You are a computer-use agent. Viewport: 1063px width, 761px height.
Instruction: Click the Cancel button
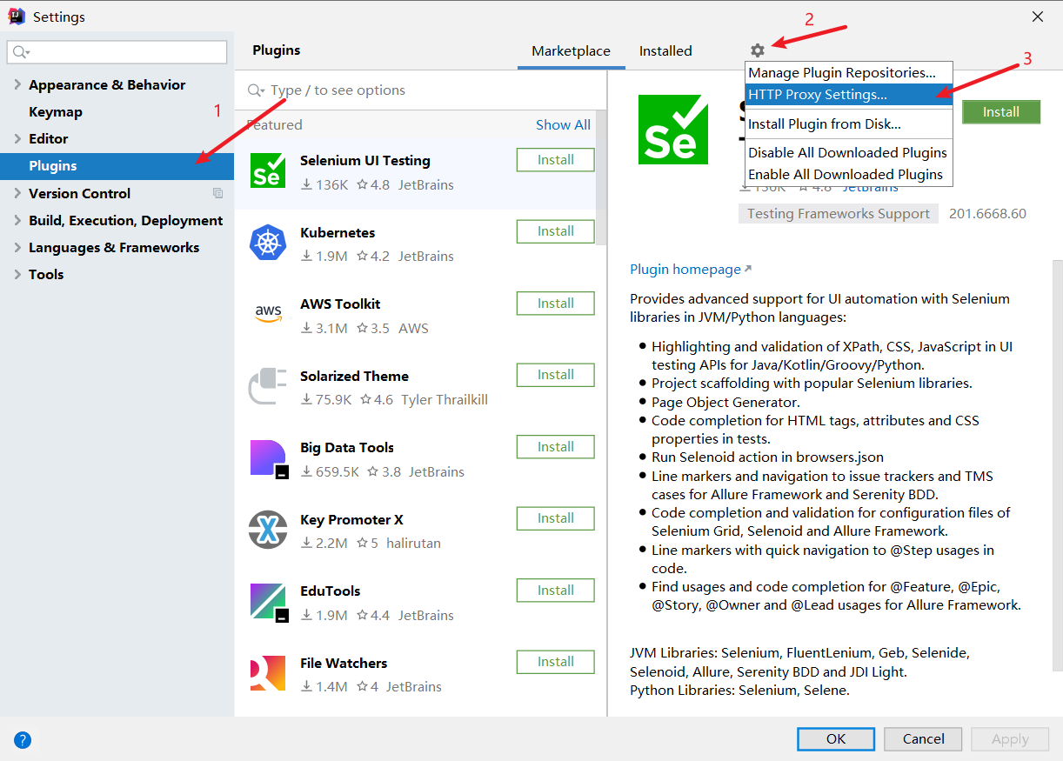[x=924, y=739]
